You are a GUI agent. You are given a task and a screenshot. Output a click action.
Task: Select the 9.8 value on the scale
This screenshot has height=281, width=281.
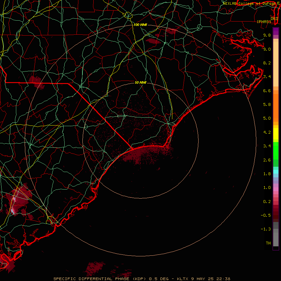coord(267,35)
